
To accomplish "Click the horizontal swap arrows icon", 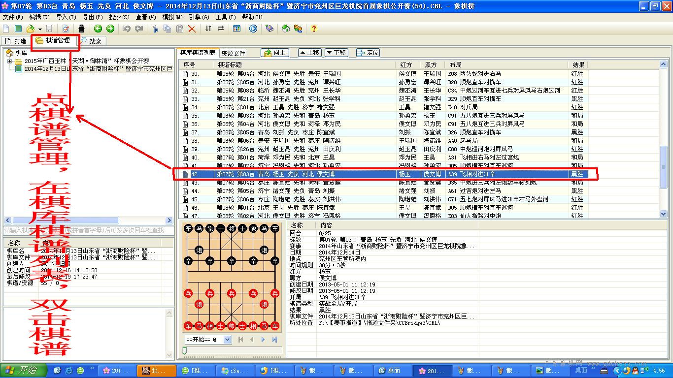I will point(220,29).
